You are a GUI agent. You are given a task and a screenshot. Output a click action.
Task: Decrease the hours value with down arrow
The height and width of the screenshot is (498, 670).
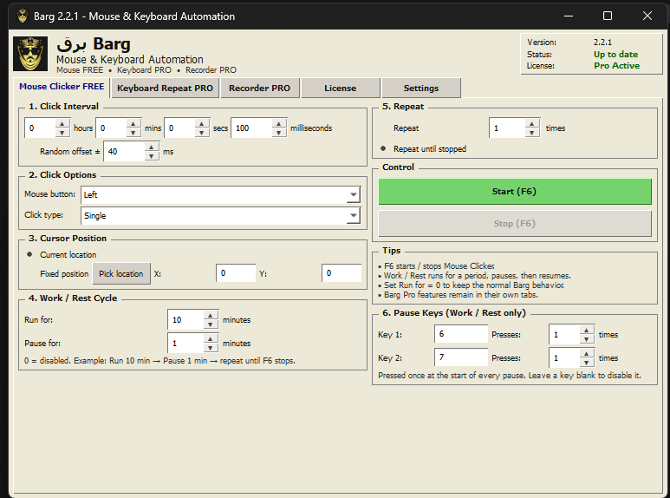point(62,133)
